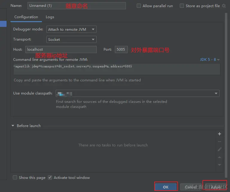Click the command line arguments text box

tap(117, 69)
